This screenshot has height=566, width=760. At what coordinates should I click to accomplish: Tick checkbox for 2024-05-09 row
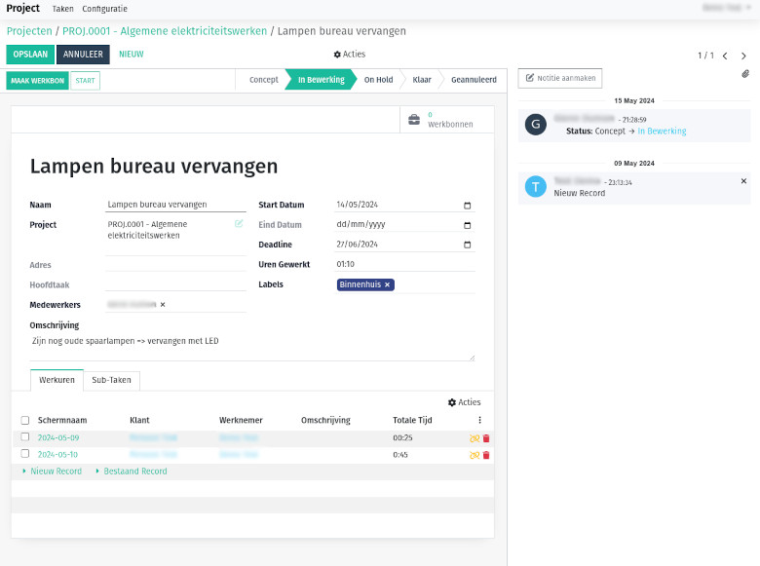tap(25, 437)
